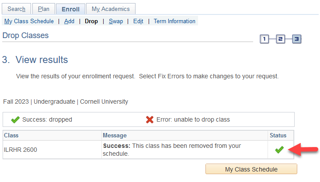Click the ILRHR 2600 class cell
The image size is (320, 182).
click(x=21, y=150)
